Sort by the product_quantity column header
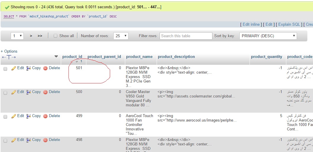 tap(267, 57)
